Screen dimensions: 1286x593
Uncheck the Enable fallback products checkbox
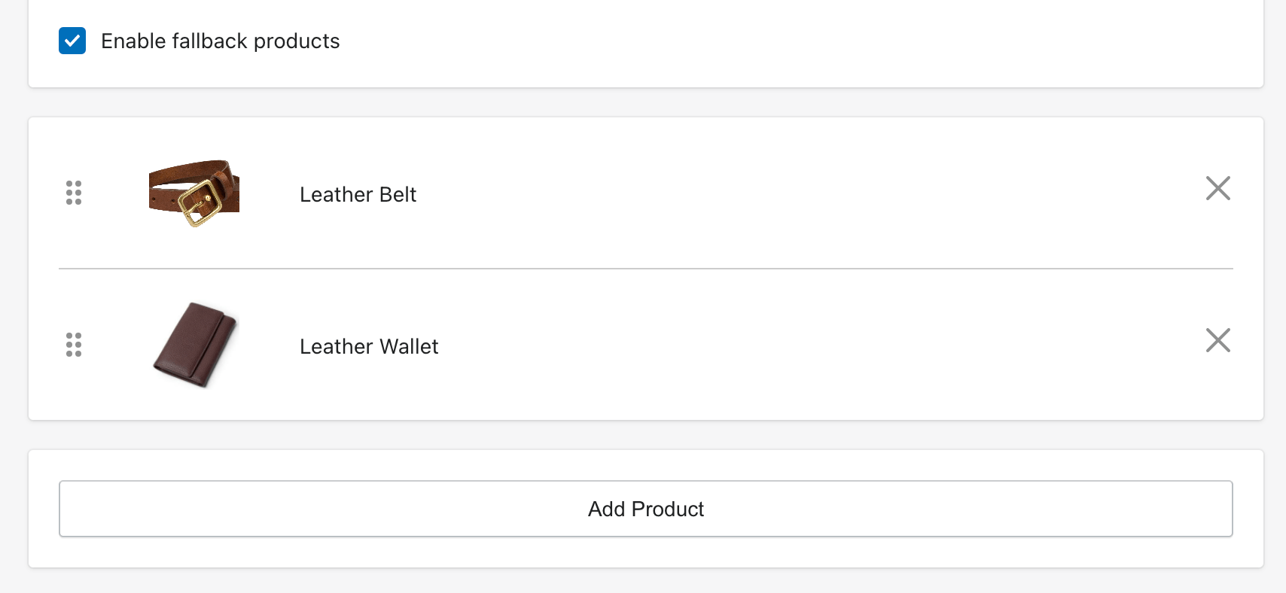point(72,41)
